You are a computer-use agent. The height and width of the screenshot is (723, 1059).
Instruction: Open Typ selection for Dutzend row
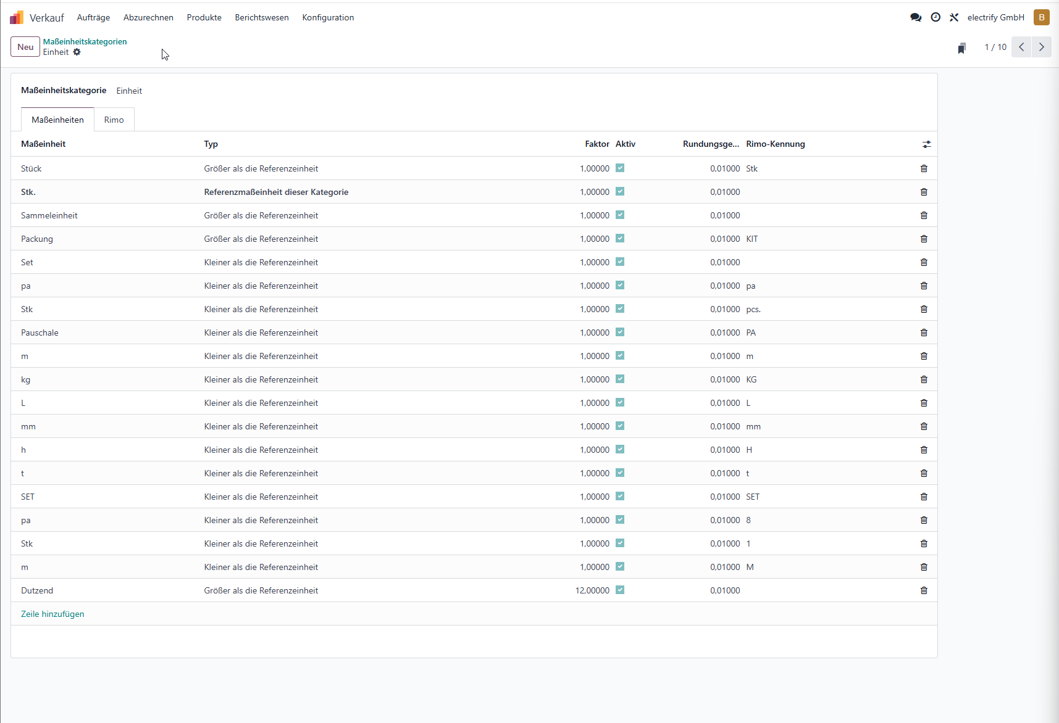coord(261,590)
